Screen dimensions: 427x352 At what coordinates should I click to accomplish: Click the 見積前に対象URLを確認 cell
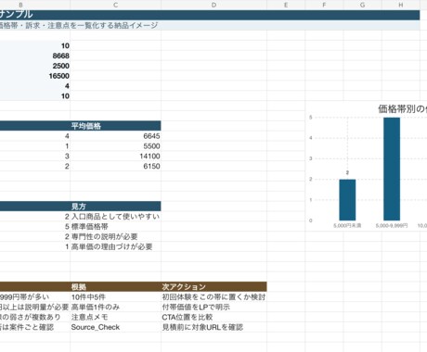click(213, 327)
